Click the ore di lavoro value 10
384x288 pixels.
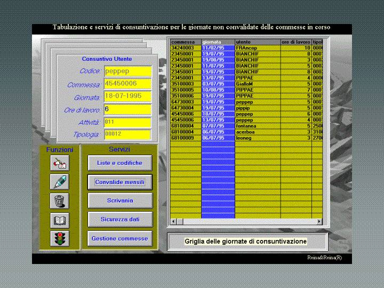[296, 48]
